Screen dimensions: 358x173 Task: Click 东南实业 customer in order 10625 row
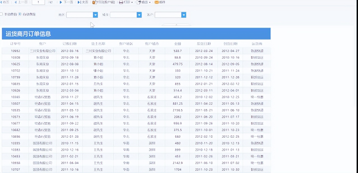tap(43, 64)
